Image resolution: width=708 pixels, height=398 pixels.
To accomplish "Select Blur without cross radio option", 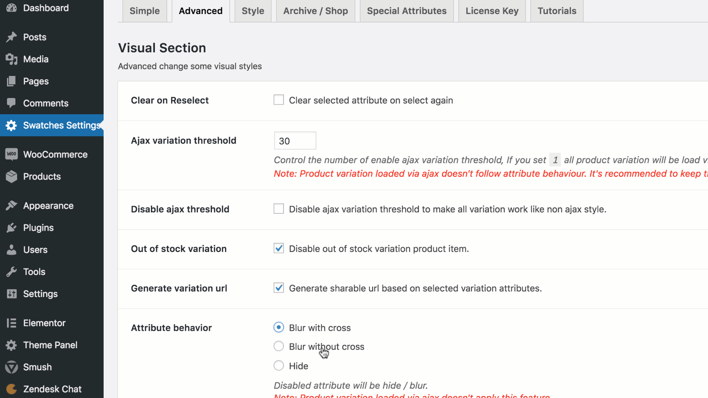I will click(x=279, y=346).
